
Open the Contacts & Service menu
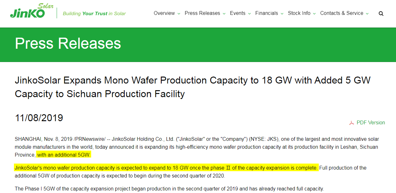(x=342, y=13)
